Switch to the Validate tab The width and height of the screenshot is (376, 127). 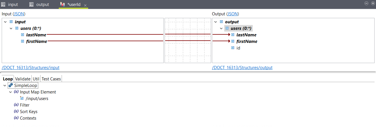(x=23, y=79)
